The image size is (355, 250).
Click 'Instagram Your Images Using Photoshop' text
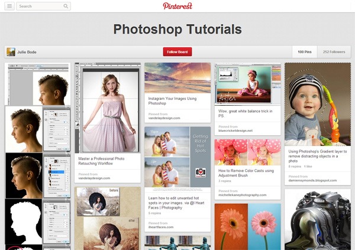pyautogui.click(x=172, y=101)
